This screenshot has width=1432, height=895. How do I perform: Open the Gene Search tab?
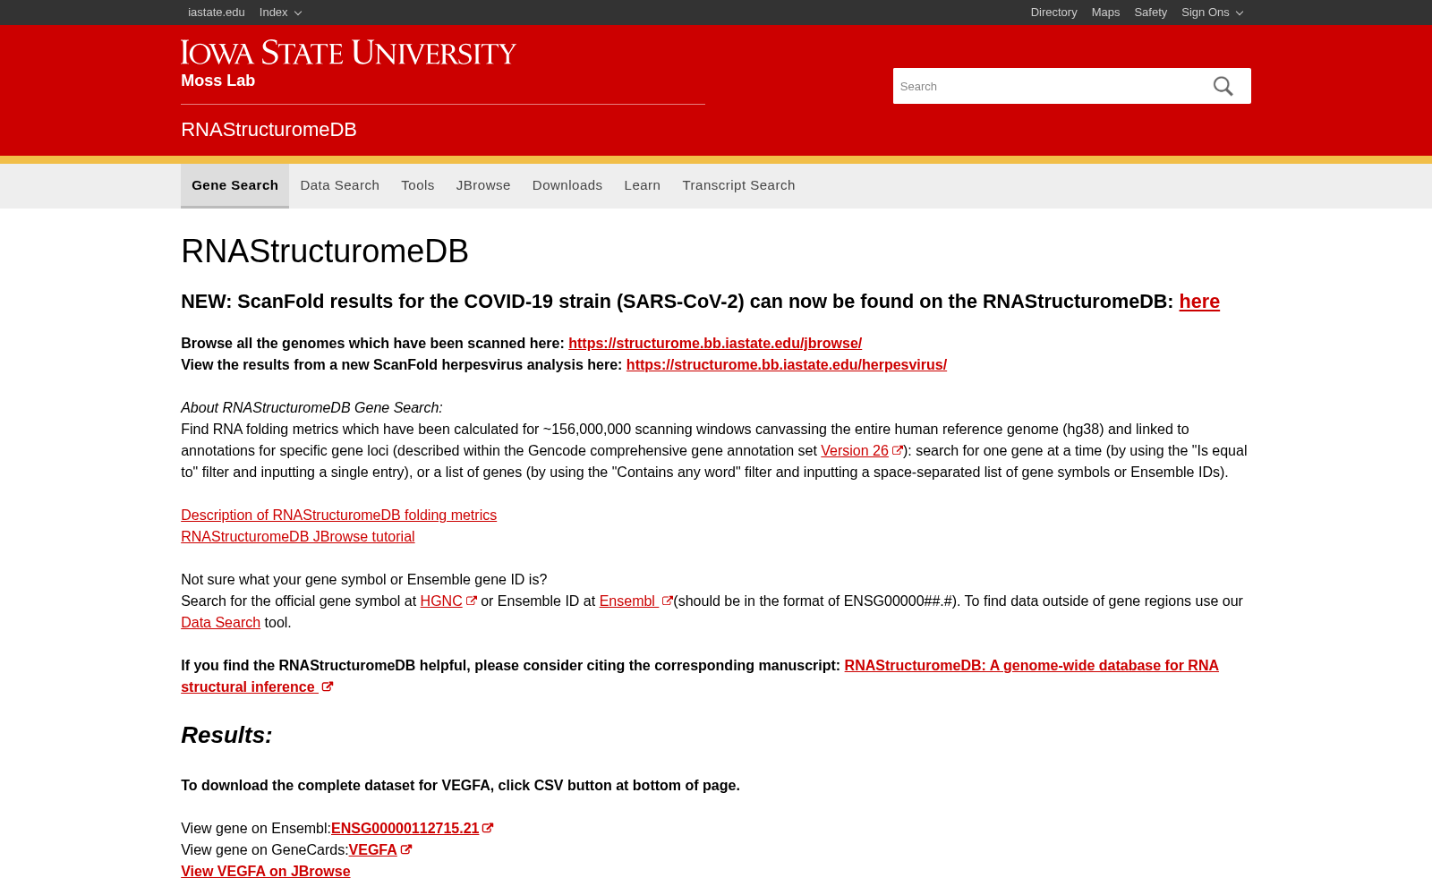234,185
